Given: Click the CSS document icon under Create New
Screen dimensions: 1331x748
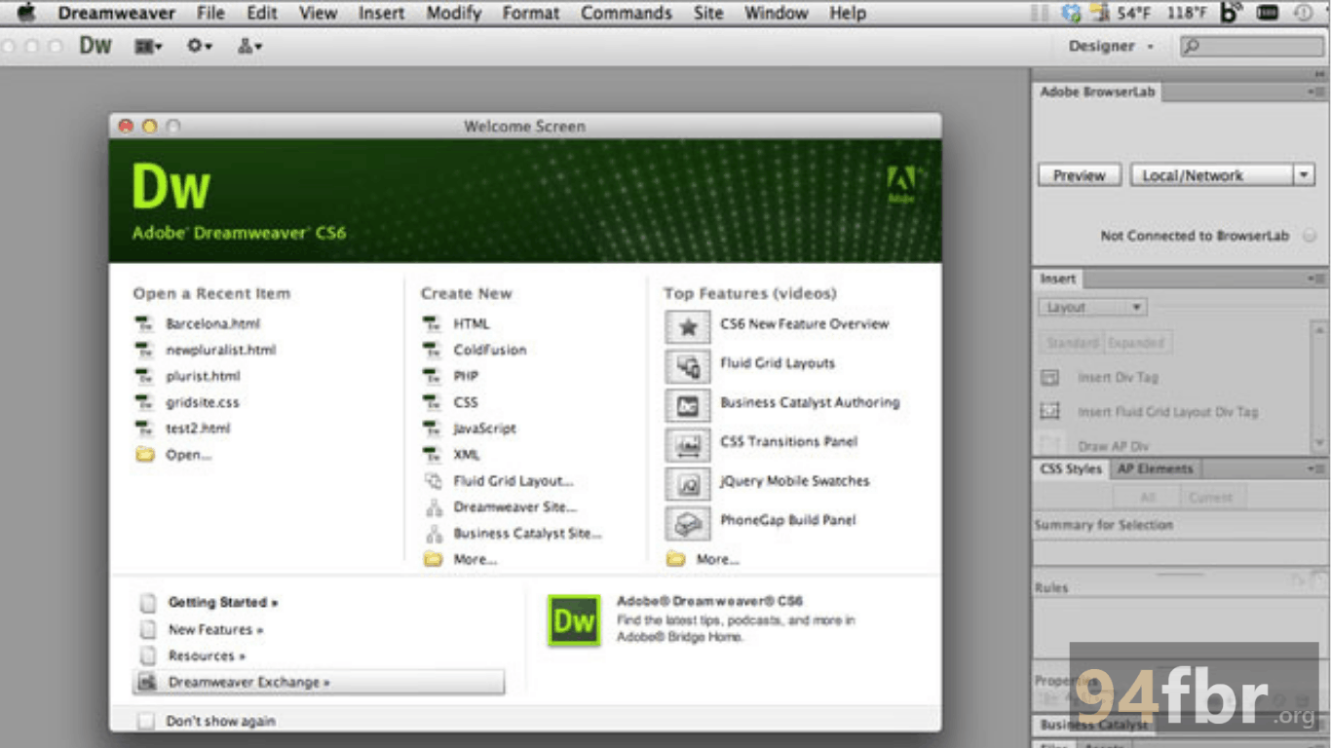Looking at the screenshot, I should point(433,402).
